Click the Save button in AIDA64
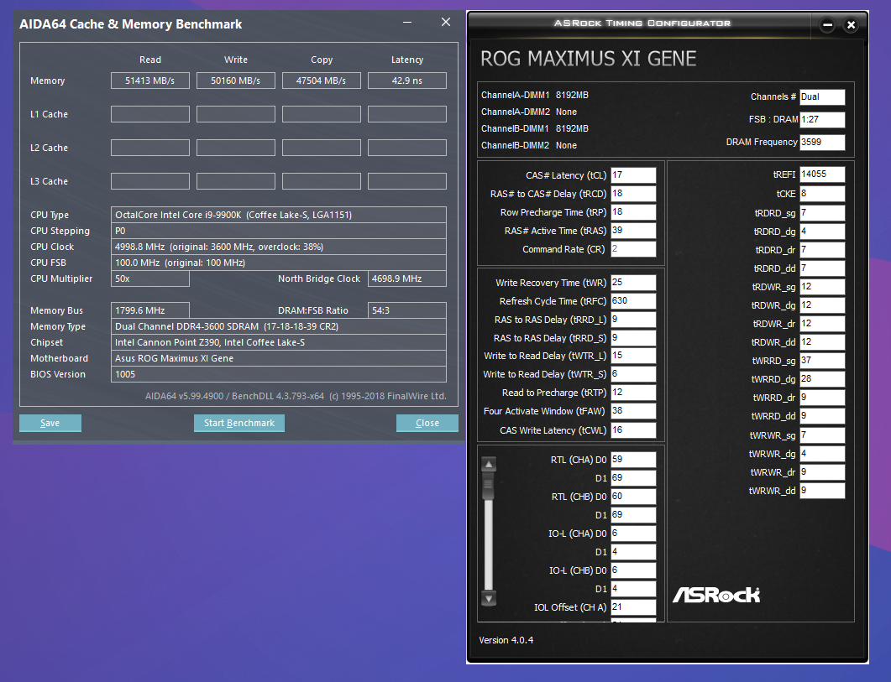Viewport: 891px width, 682px height. 50,423
